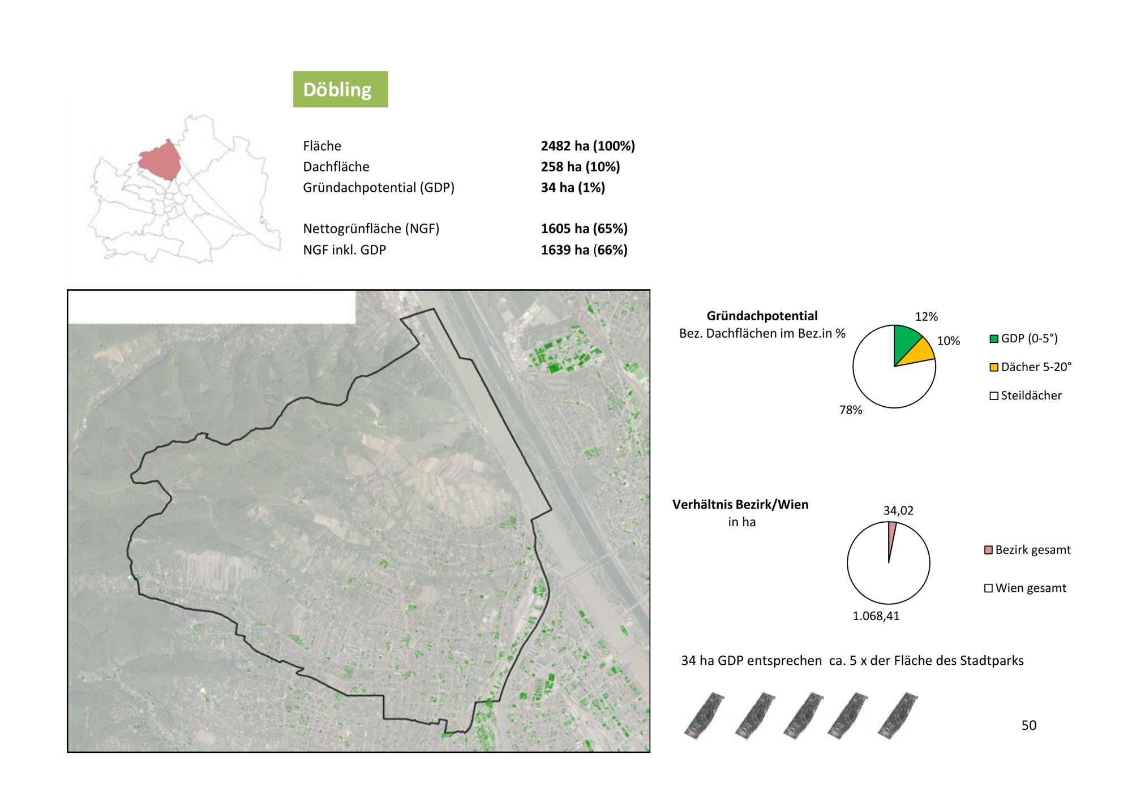The width and height of the screenshot is (1132, 800).
Task: Click the Verhältnis Bezirk/Wien chart heading
Action: (740, 505)
